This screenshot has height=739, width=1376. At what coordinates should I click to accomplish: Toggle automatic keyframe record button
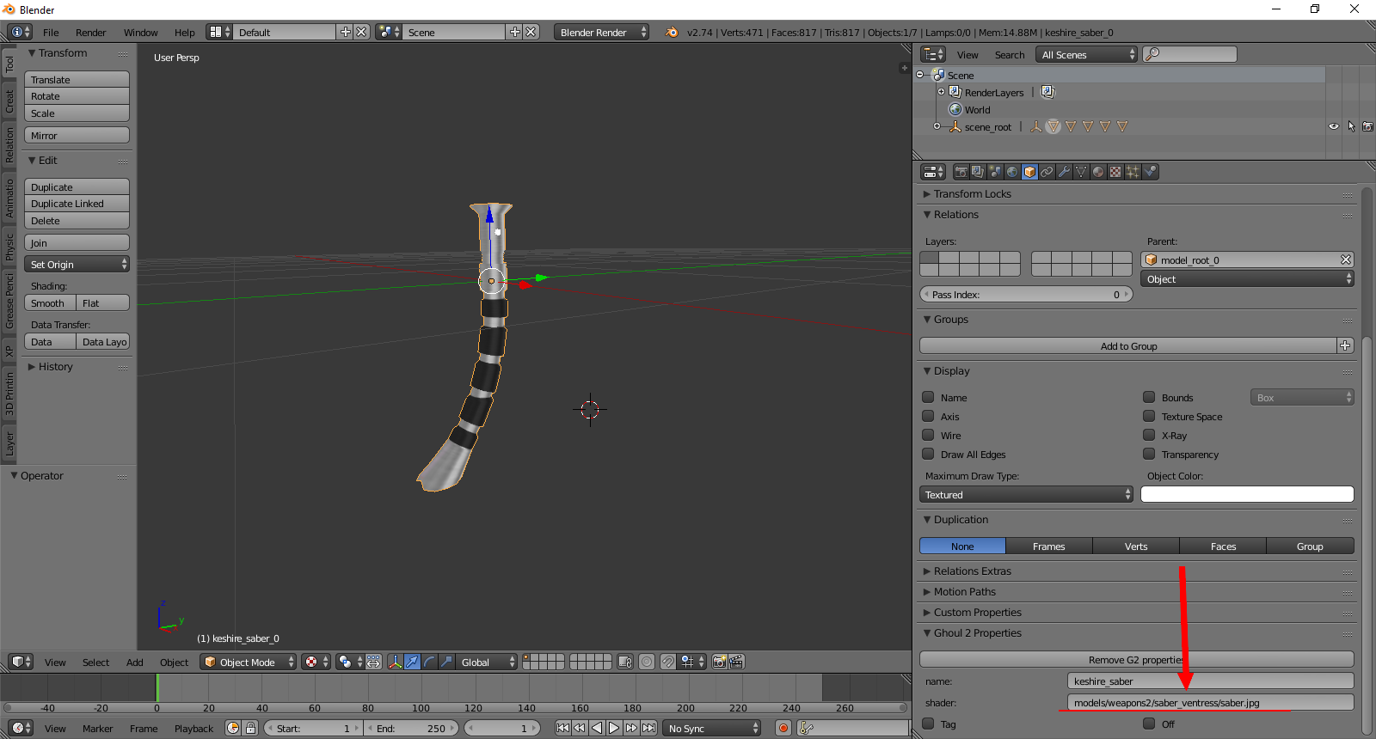[x=783, y=728]
